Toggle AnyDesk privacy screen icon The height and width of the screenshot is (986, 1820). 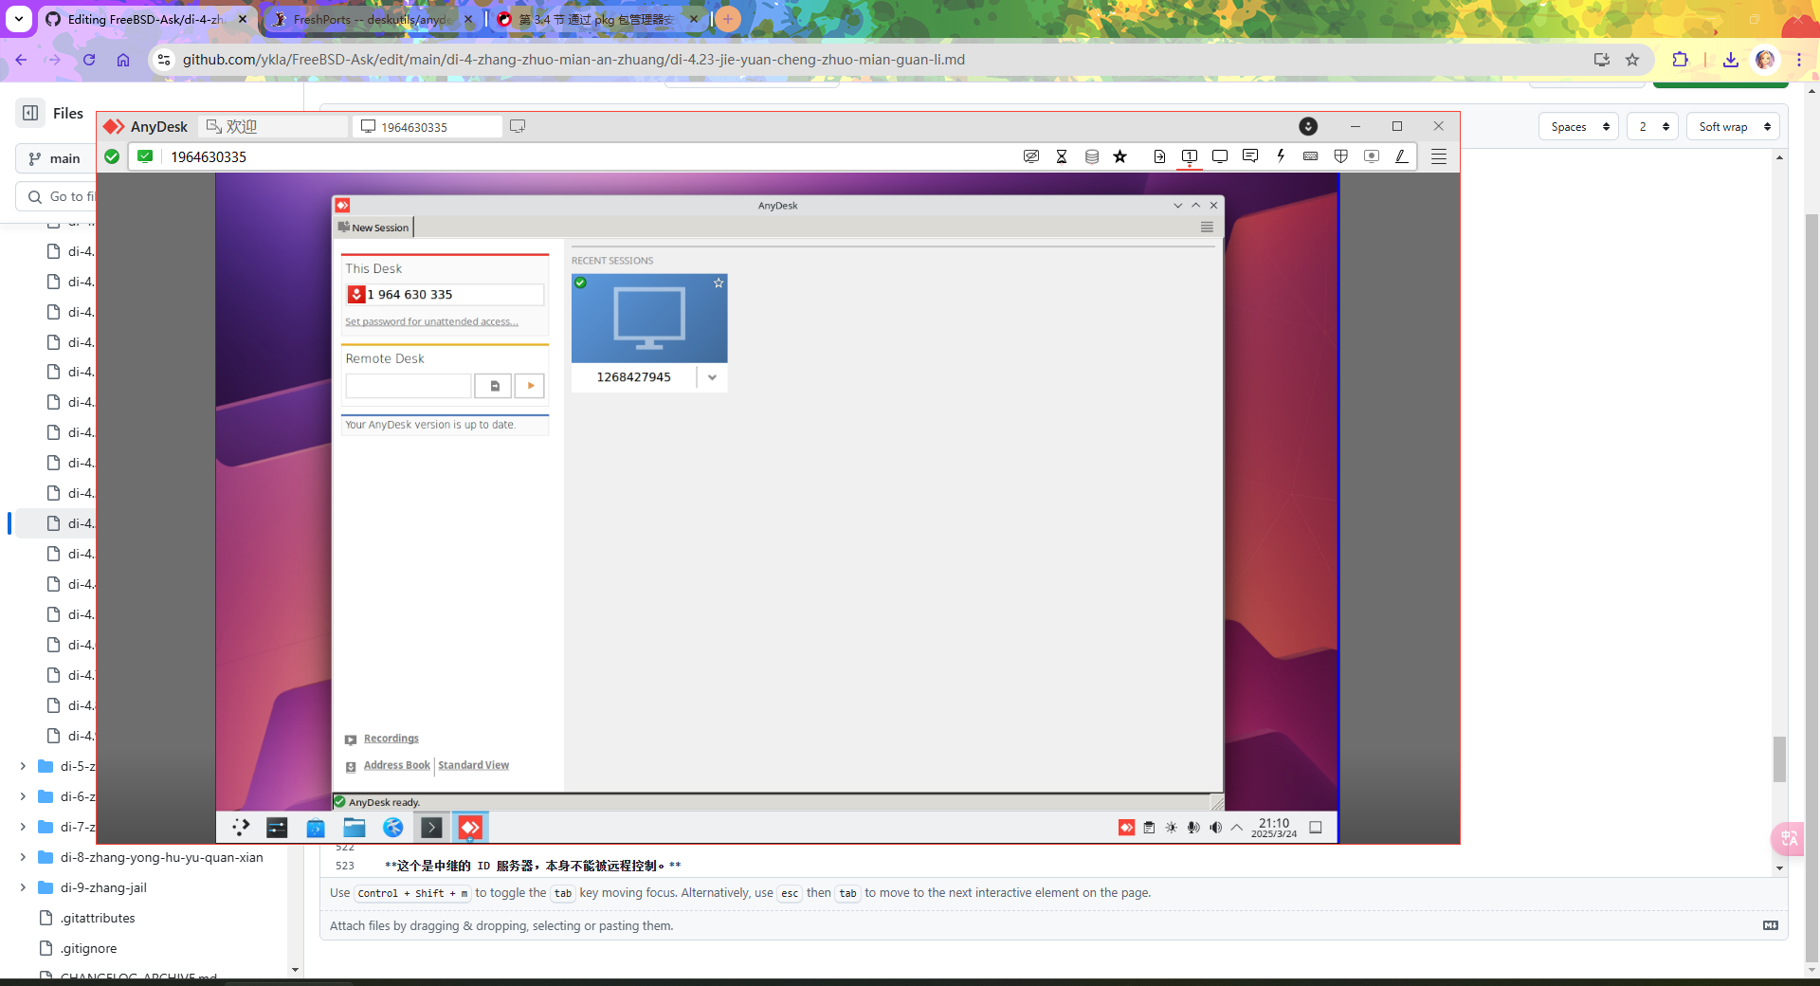pos(1031,156)
